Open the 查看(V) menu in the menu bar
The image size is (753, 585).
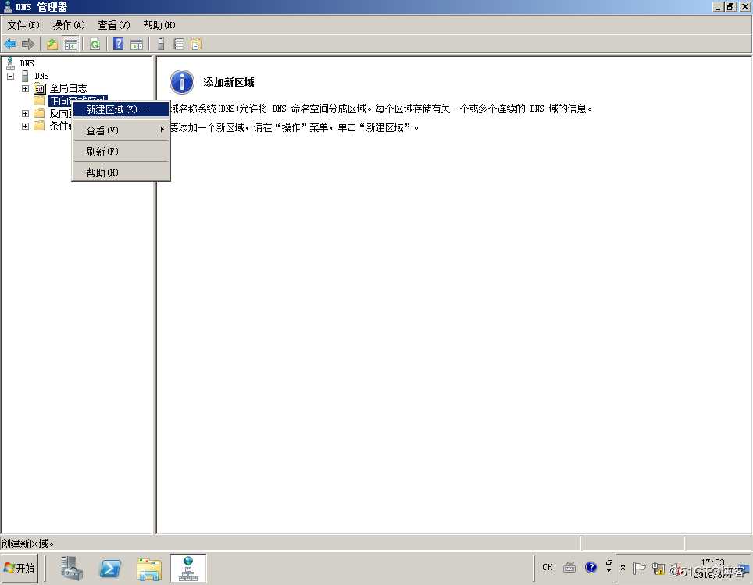[114, 25]
